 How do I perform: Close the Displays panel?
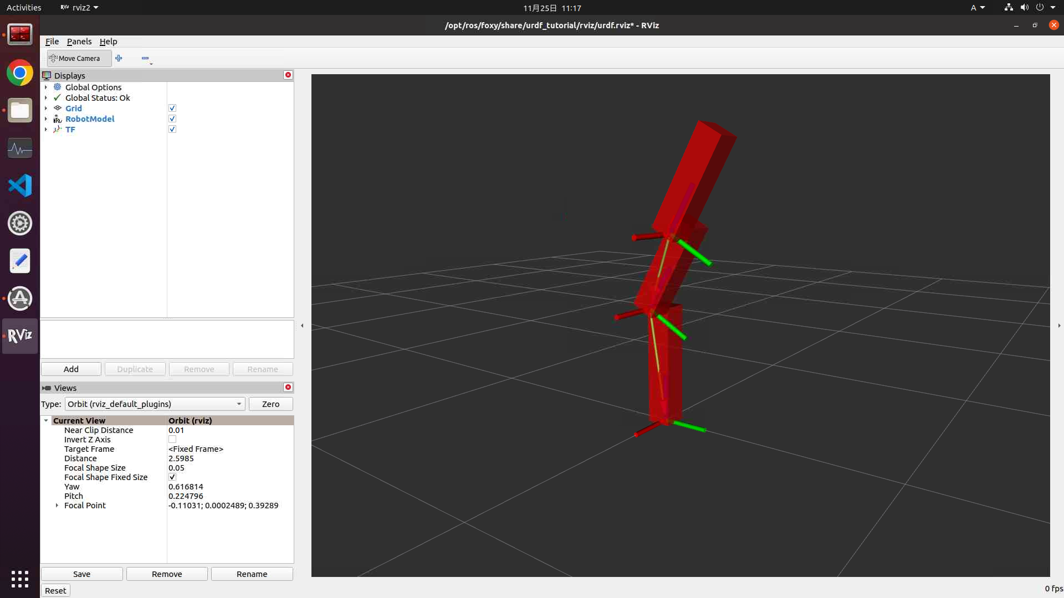pyautogui.click(x=288, y=75)
